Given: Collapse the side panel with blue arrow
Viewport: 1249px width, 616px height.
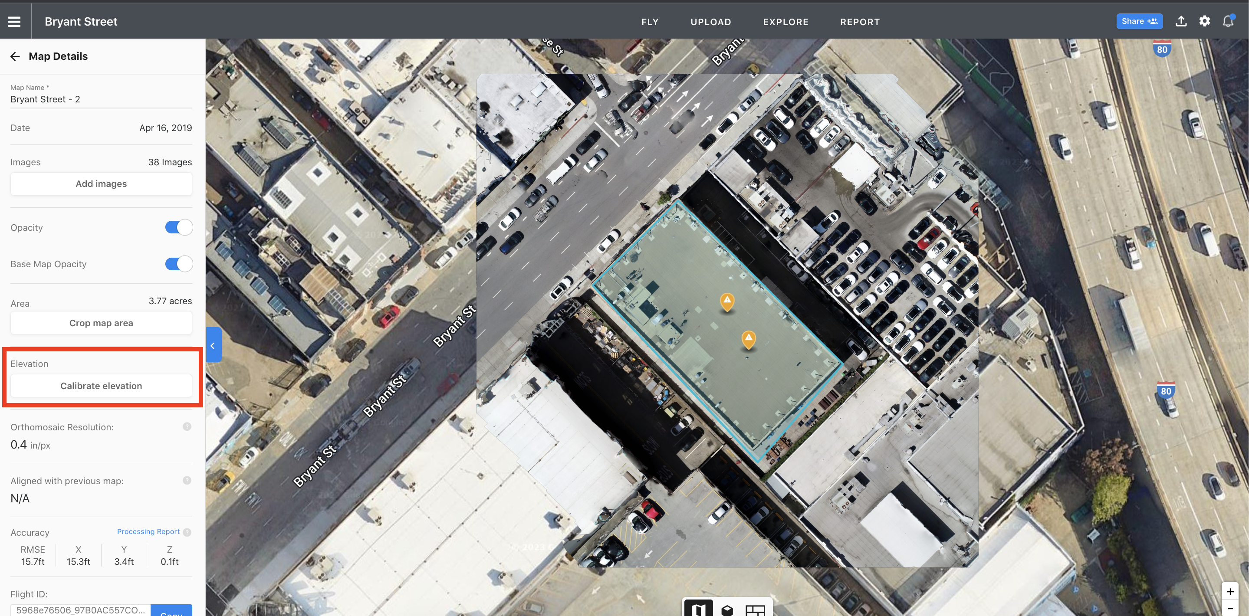Looking at the screenshot, I should (x=214, y=345).
